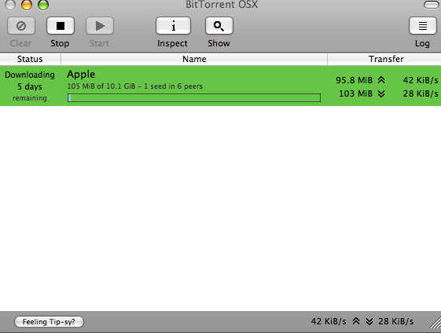Click the Apple download progress bar

tap(194, 98)
